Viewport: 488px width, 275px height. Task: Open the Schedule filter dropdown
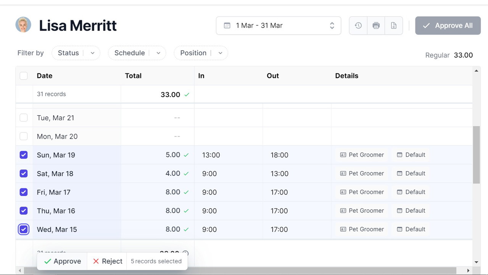pos(137,53)
